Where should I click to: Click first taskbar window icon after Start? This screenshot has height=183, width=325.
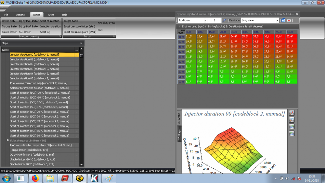(20, 178)
